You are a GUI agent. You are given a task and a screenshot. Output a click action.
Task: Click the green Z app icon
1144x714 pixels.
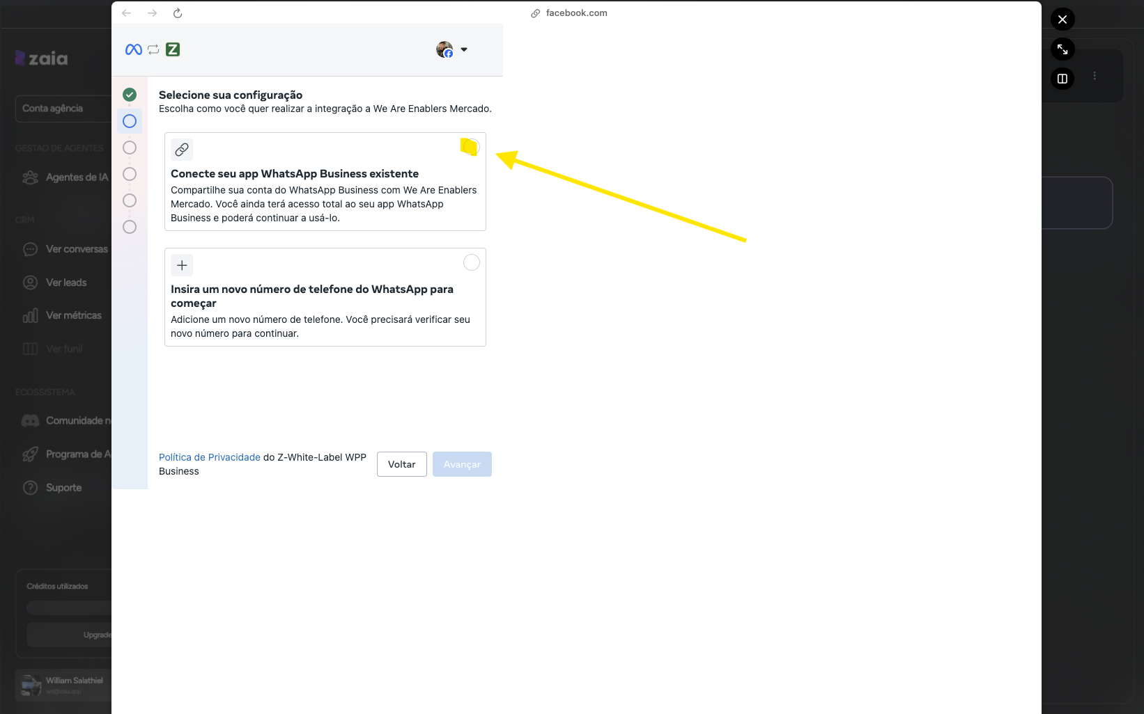(x=173, y=49)
